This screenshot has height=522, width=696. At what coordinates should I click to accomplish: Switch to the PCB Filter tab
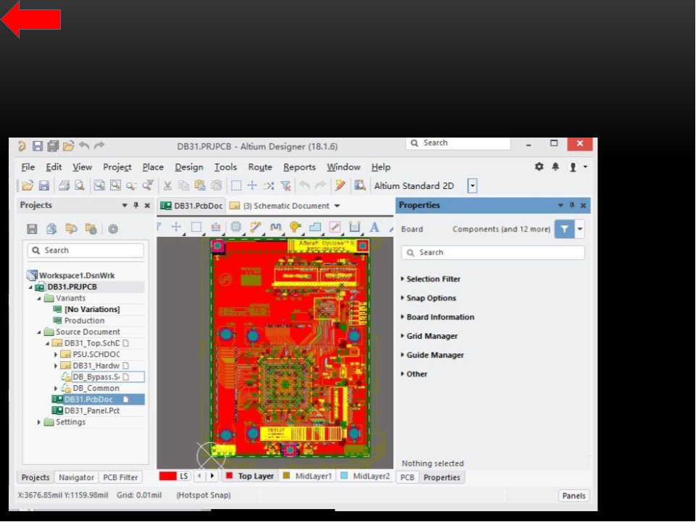(x=120, y=477)
